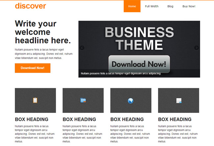Select the Buy Now! menu link
The width and height of the screenshot is (214, 146).
pyautogui.click(x=189, y=6)
